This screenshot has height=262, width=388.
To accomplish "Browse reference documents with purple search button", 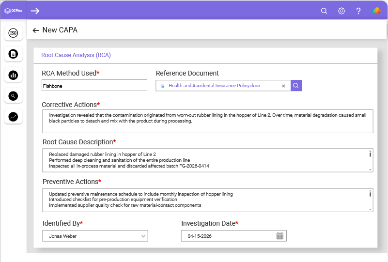I will point(296,86).
